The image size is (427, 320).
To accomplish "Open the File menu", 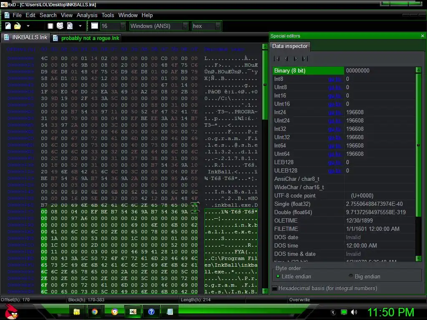I will 17,15.
